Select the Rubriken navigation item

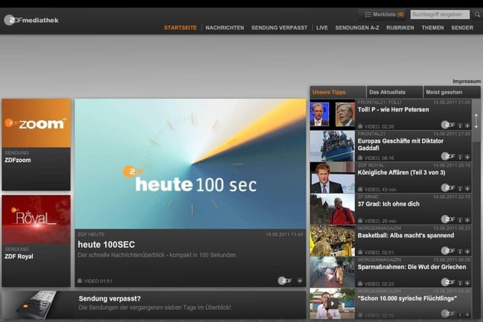(400, 27)
